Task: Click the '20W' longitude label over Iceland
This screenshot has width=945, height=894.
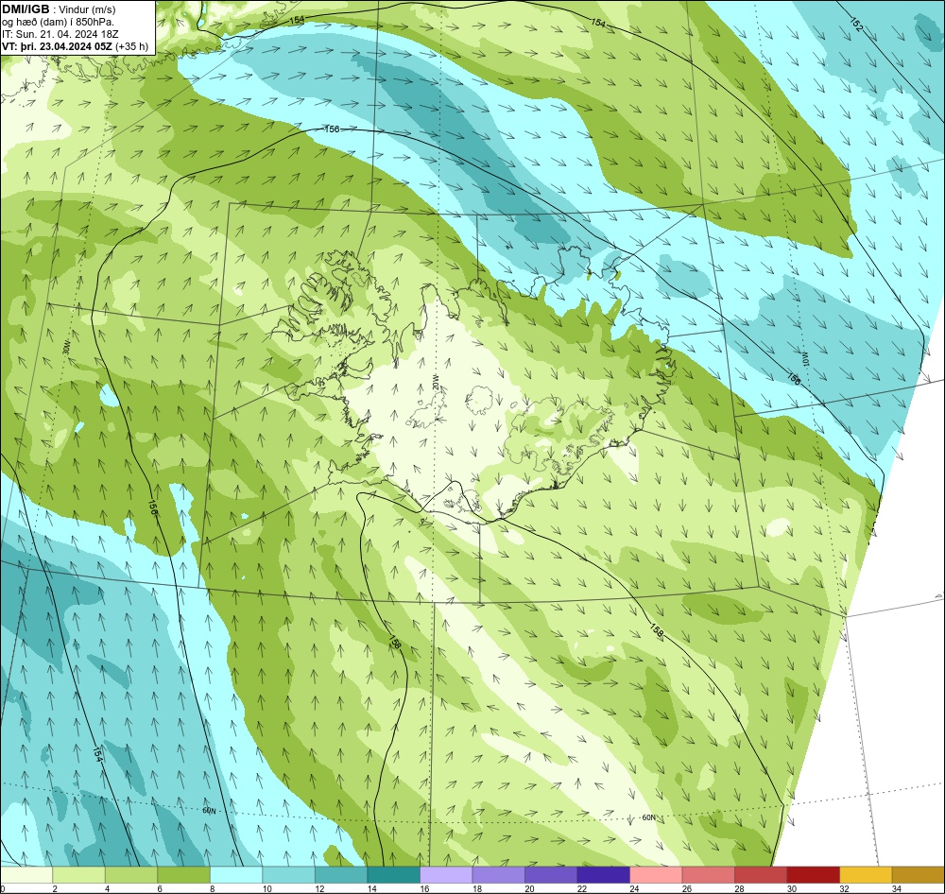Action: pos(435,381)
